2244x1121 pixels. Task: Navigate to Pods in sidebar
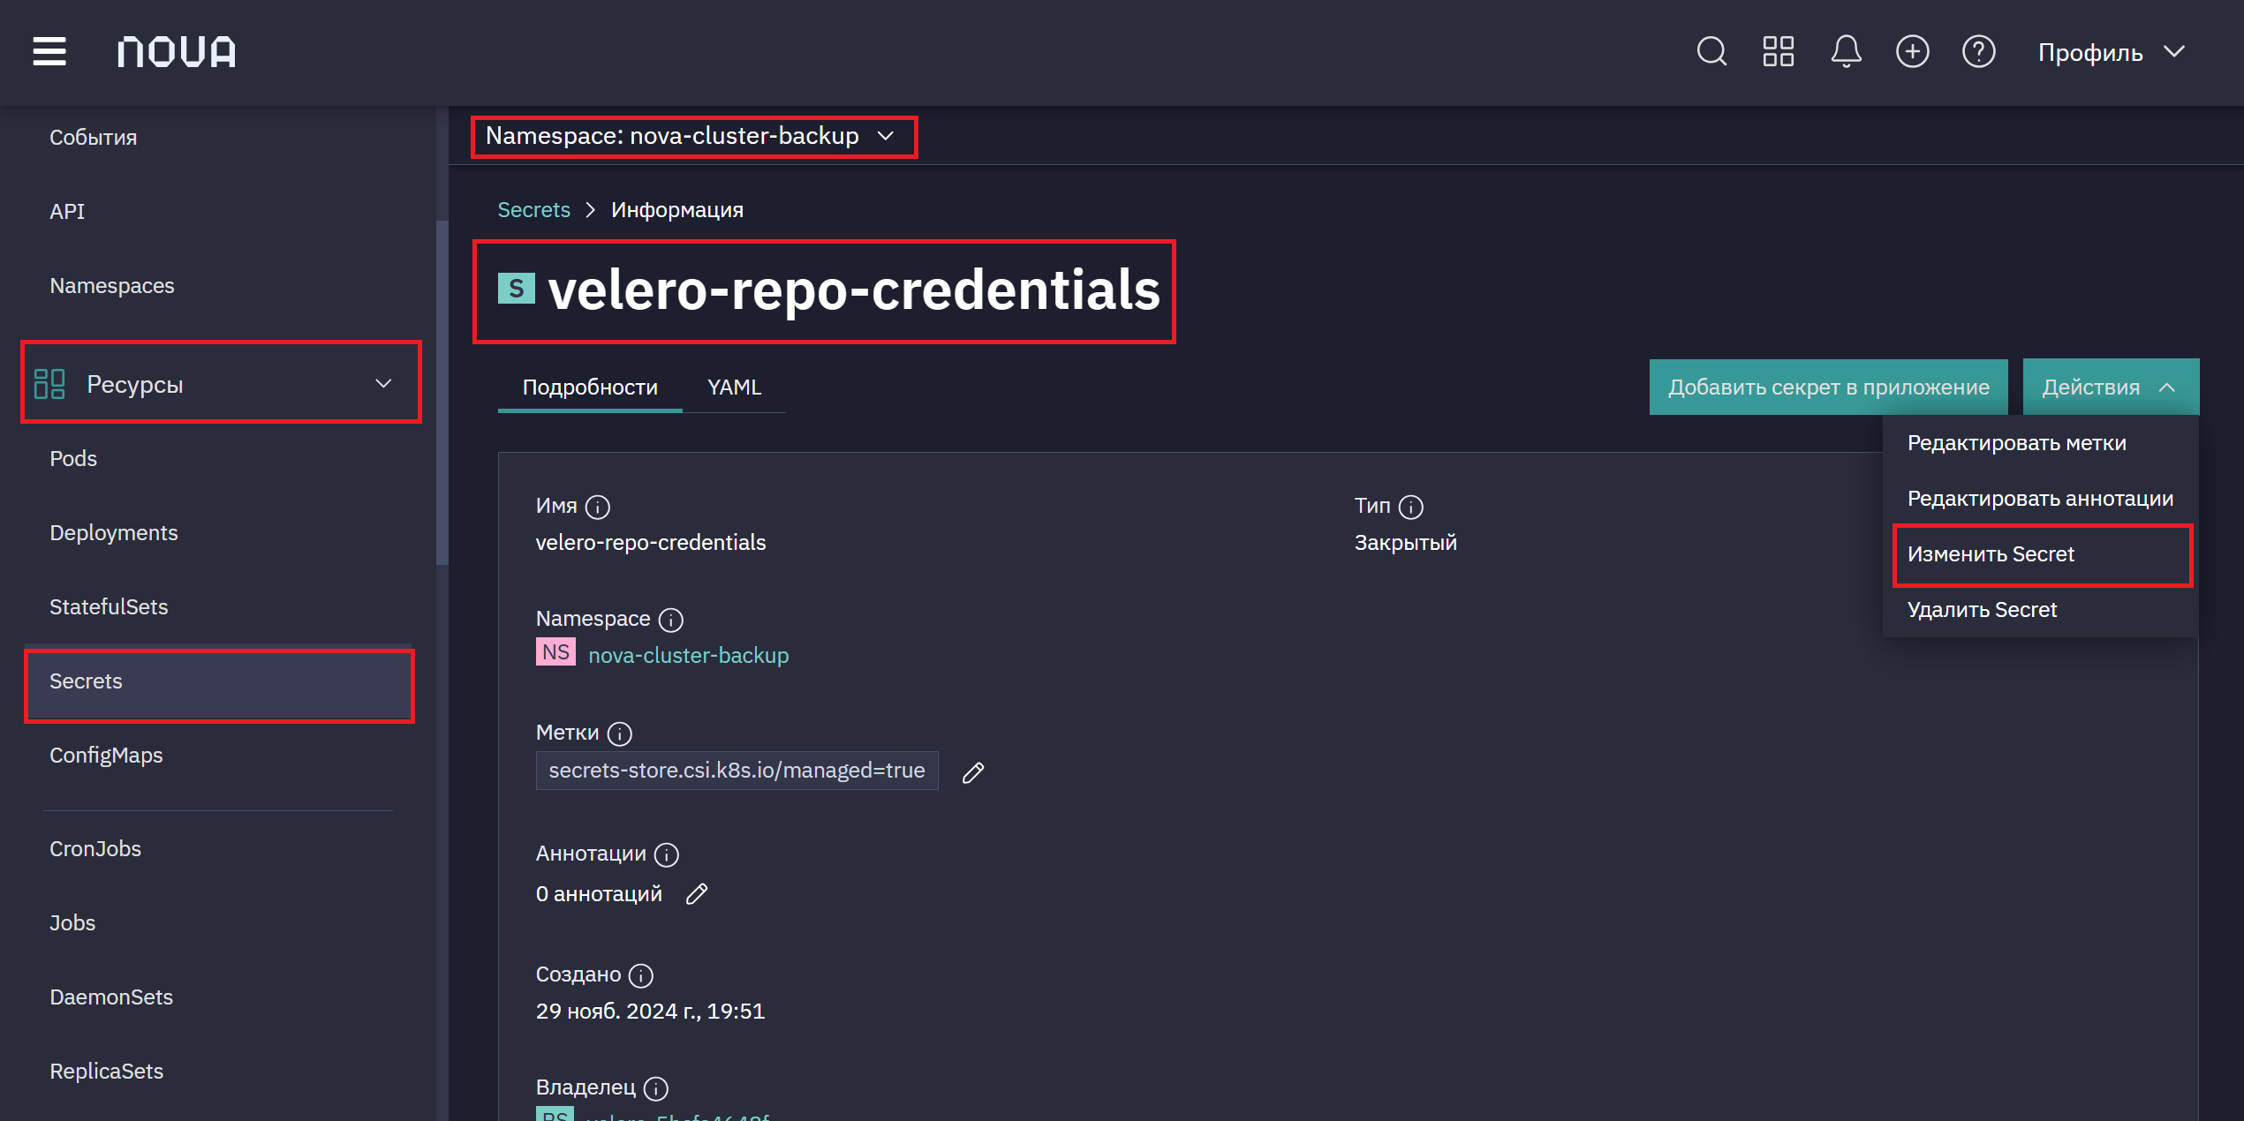[x=73, y=459]
